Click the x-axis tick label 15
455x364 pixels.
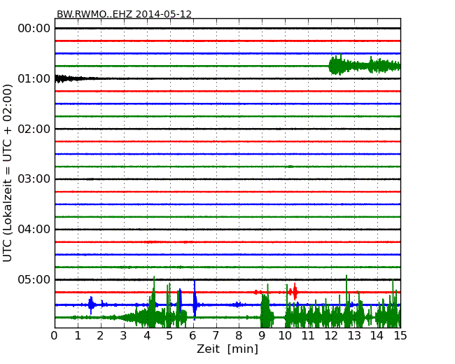pos(400,336)
